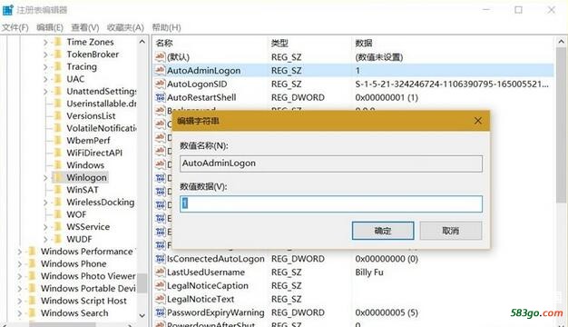Expand the Windows Search tree node

coord(20,313)
